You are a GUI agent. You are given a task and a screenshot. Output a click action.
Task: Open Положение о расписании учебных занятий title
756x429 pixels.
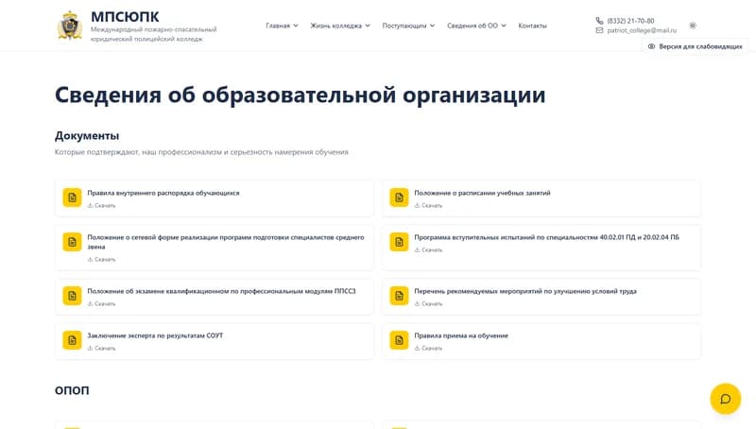click(x=482, y=193)
